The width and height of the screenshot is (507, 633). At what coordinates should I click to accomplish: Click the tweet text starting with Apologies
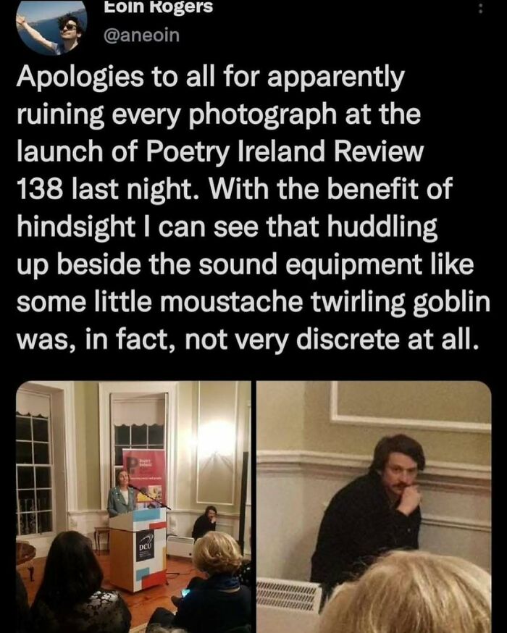click(x=253, y=208)
